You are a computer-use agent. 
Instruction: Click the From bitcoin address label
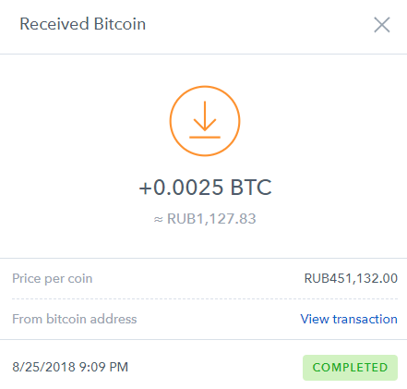click(x=75, y=319)
